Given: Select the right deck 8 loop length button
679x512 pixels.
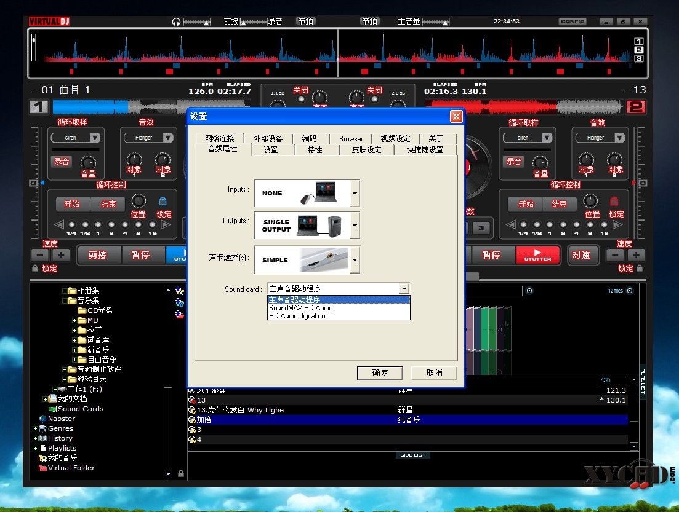Looking at the screenshot, I should coord(590,224).
